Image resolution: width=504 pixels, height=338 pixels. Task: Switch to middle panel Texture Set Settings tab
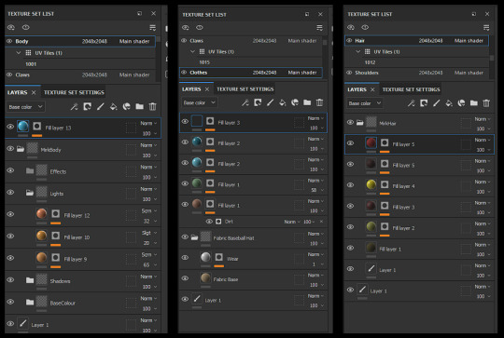tap(245, 88)
